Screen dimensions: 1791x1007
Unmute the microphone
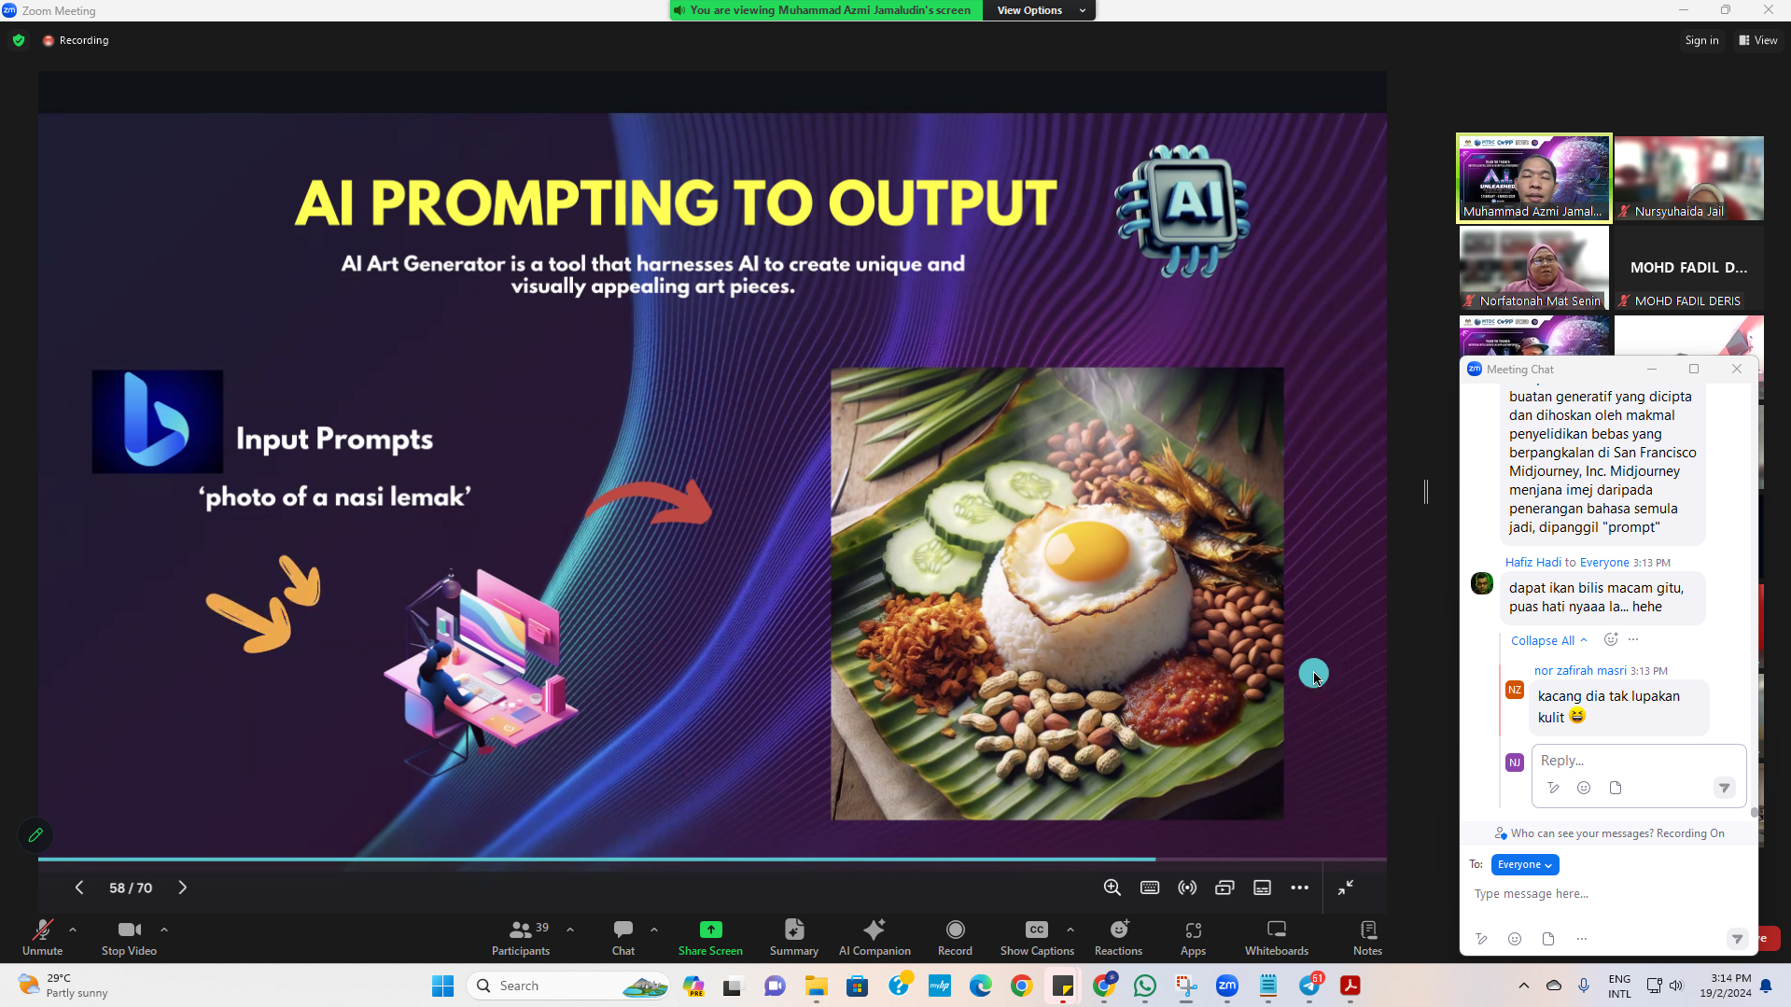point(42,937)
